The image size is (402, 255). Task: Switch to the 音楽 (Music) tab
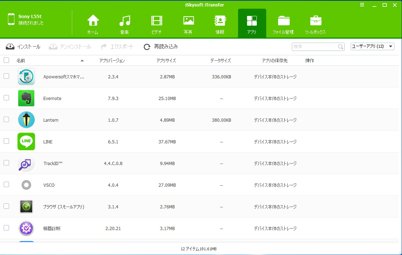click(125, 24)
